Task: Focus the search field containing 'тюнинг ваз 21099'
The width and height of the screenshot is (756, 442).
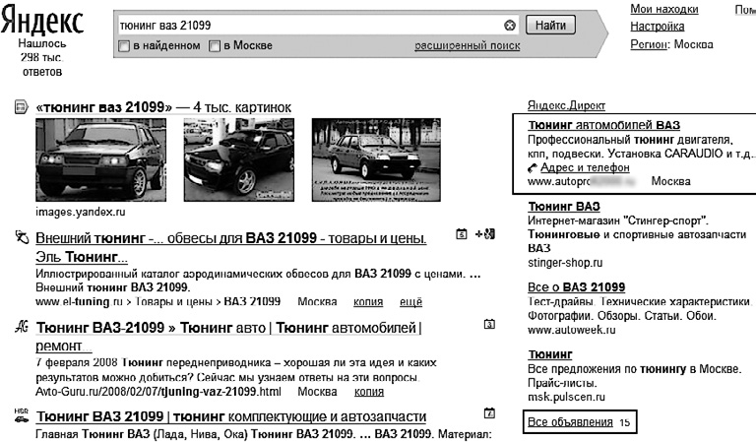Action: [x=318, y=26]
